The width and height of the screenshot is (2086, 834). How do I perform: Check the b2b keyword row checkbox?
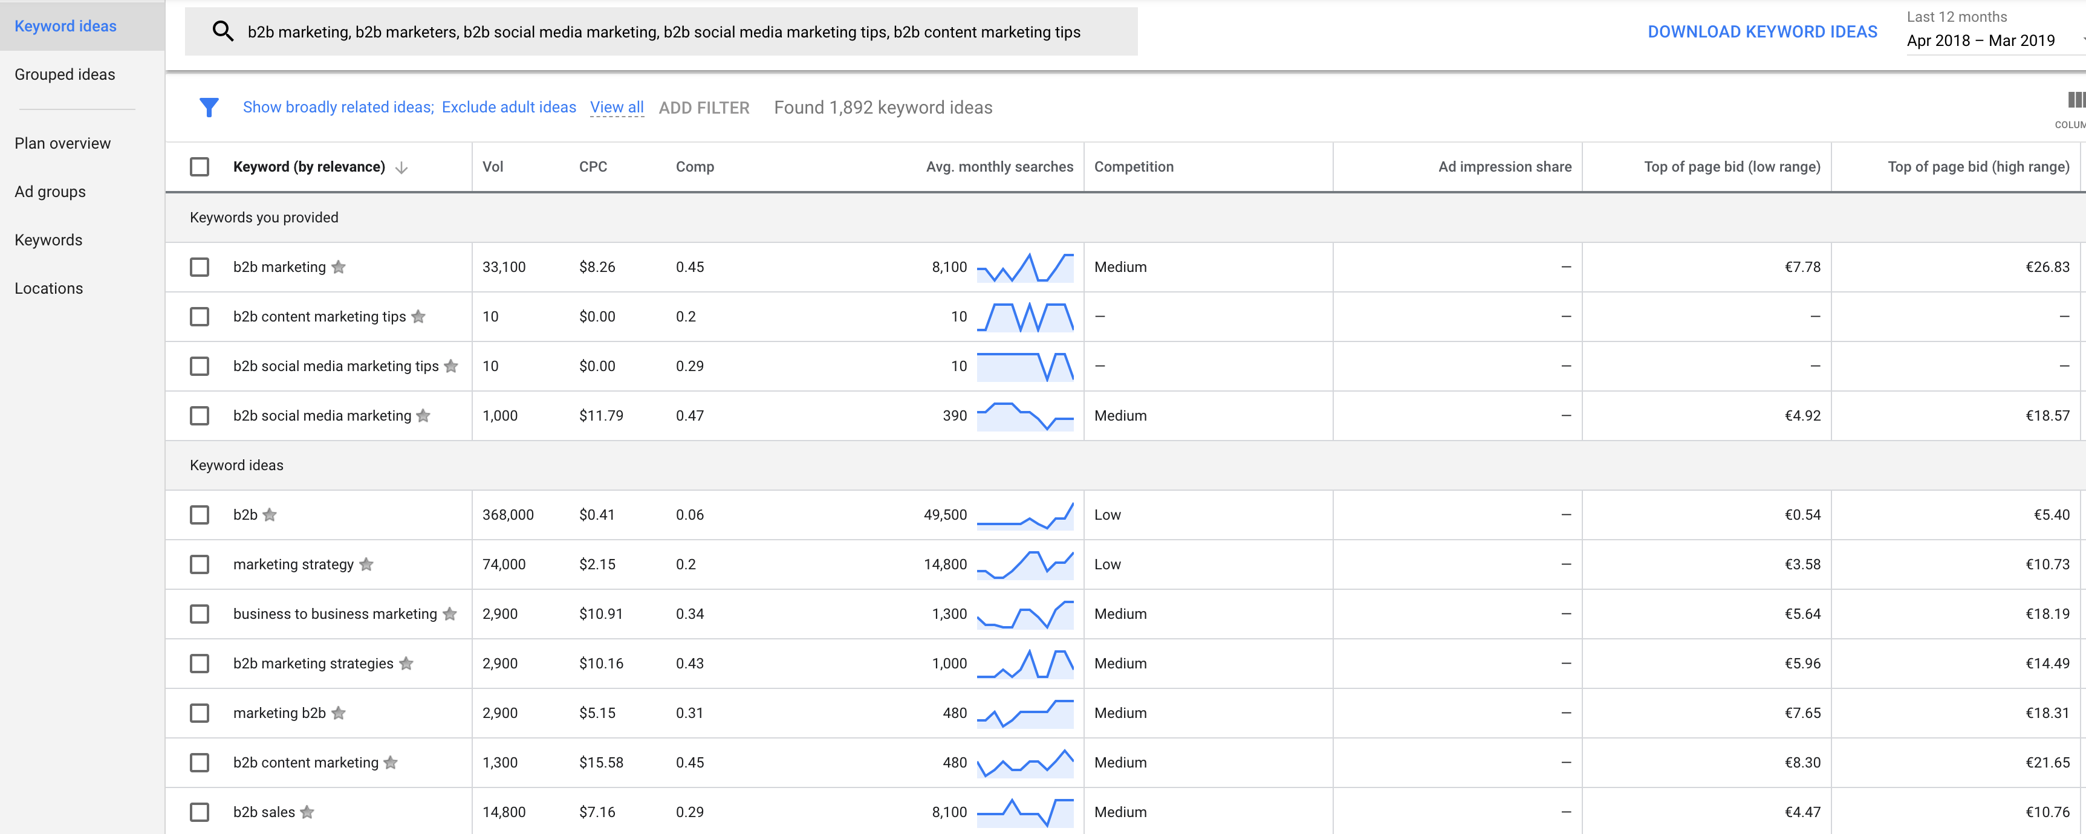tap(199, 515)
